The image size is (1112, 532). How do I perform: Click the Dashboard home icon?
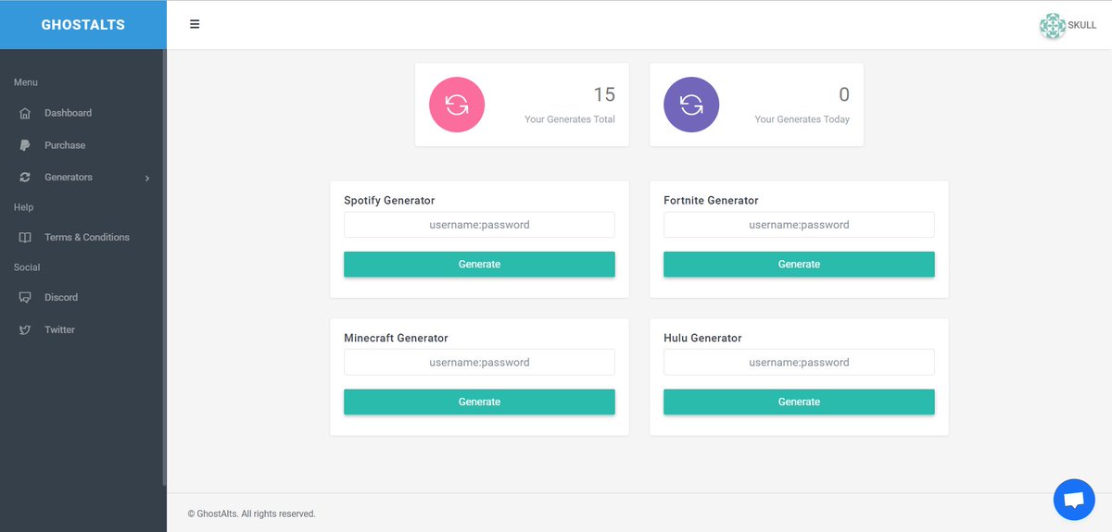pos(25,113)
